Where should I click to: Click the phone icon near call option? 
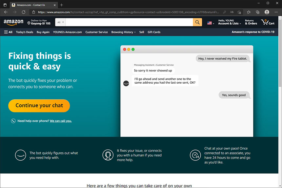pos(13,121)
